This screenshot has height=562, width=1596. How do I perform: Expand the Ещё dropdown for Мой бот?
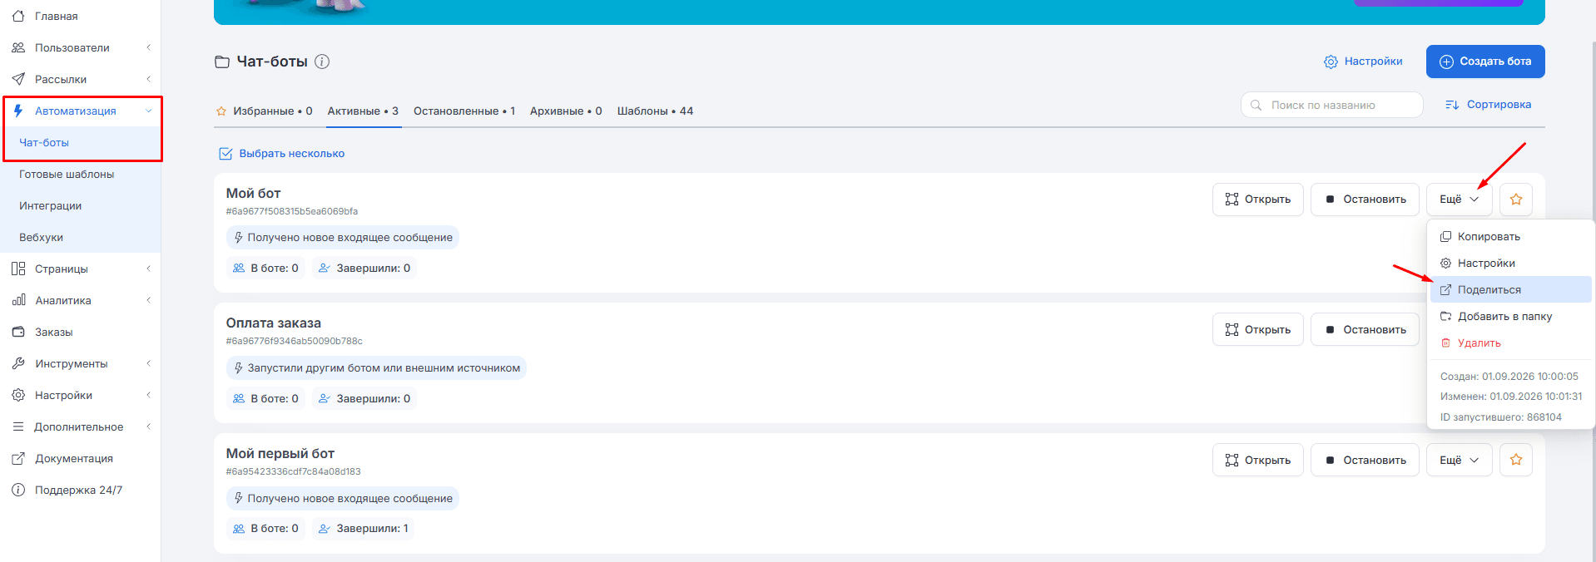[1459, 200]
